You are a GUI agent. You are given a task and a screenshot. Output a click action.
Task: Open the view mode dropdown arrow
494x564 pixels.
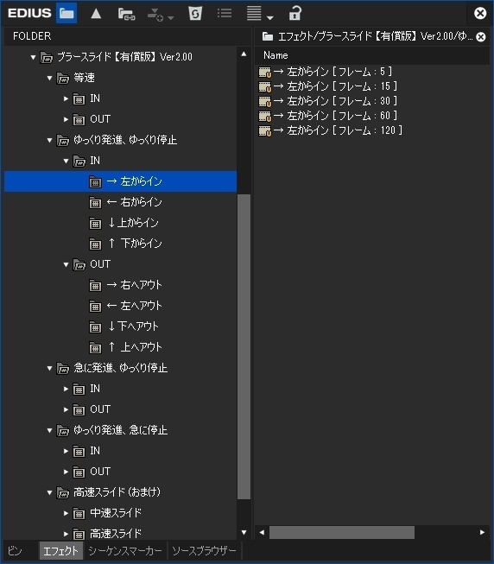270,17
